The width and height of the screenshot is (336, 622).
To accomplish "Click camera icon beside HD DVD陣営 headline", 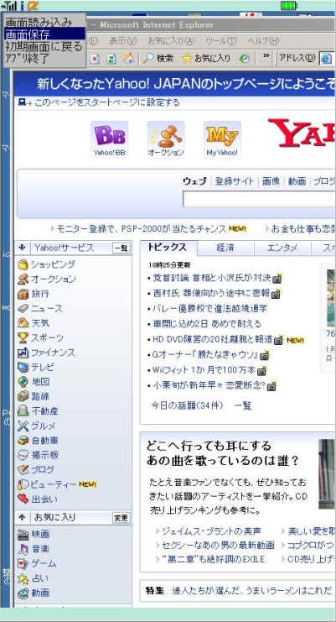I will coord(279,340).
